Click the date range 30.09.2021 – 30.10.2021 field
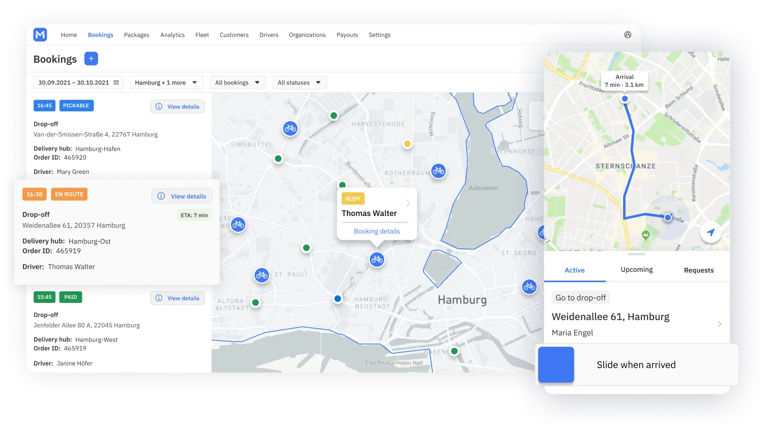 pyautogui.click(x=78, y=82)
